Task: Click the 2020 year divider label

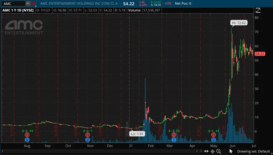Action: (127, 129)
